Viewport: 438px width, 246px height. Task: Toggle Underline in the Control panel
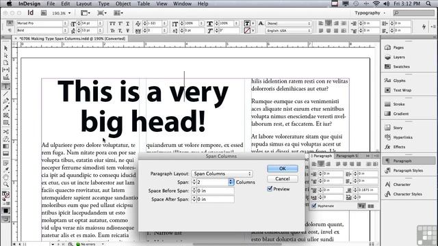coord(127,23)
